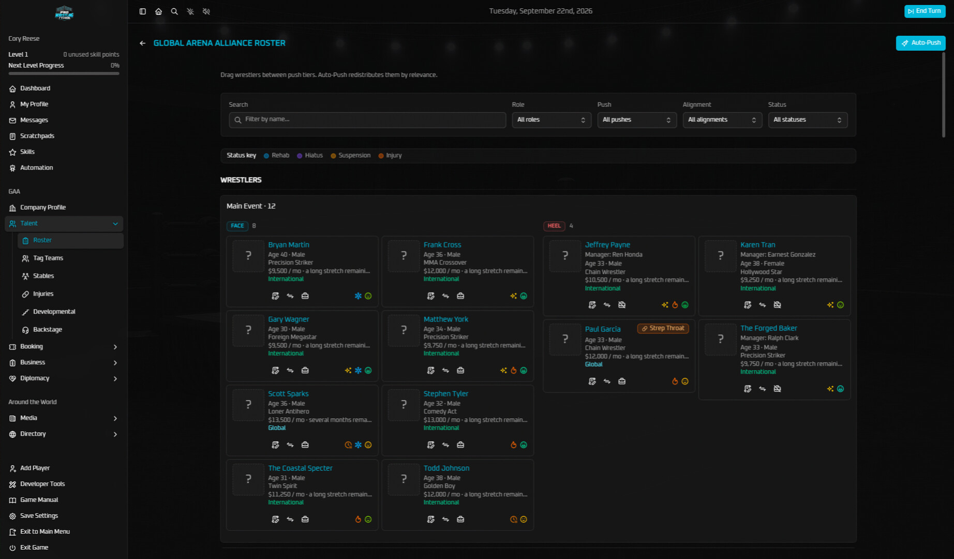Click Bryan Martin's swap arrows icon
The width and height of the screenshot is (954, 559).
(x=290, y=296)
